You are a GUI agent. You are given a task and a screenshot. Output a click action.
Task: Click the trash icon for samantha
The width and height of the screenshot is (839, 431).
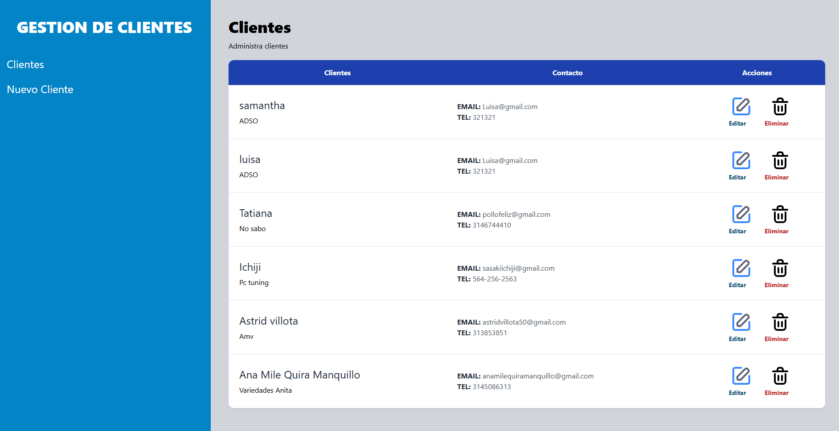(780, 107)
